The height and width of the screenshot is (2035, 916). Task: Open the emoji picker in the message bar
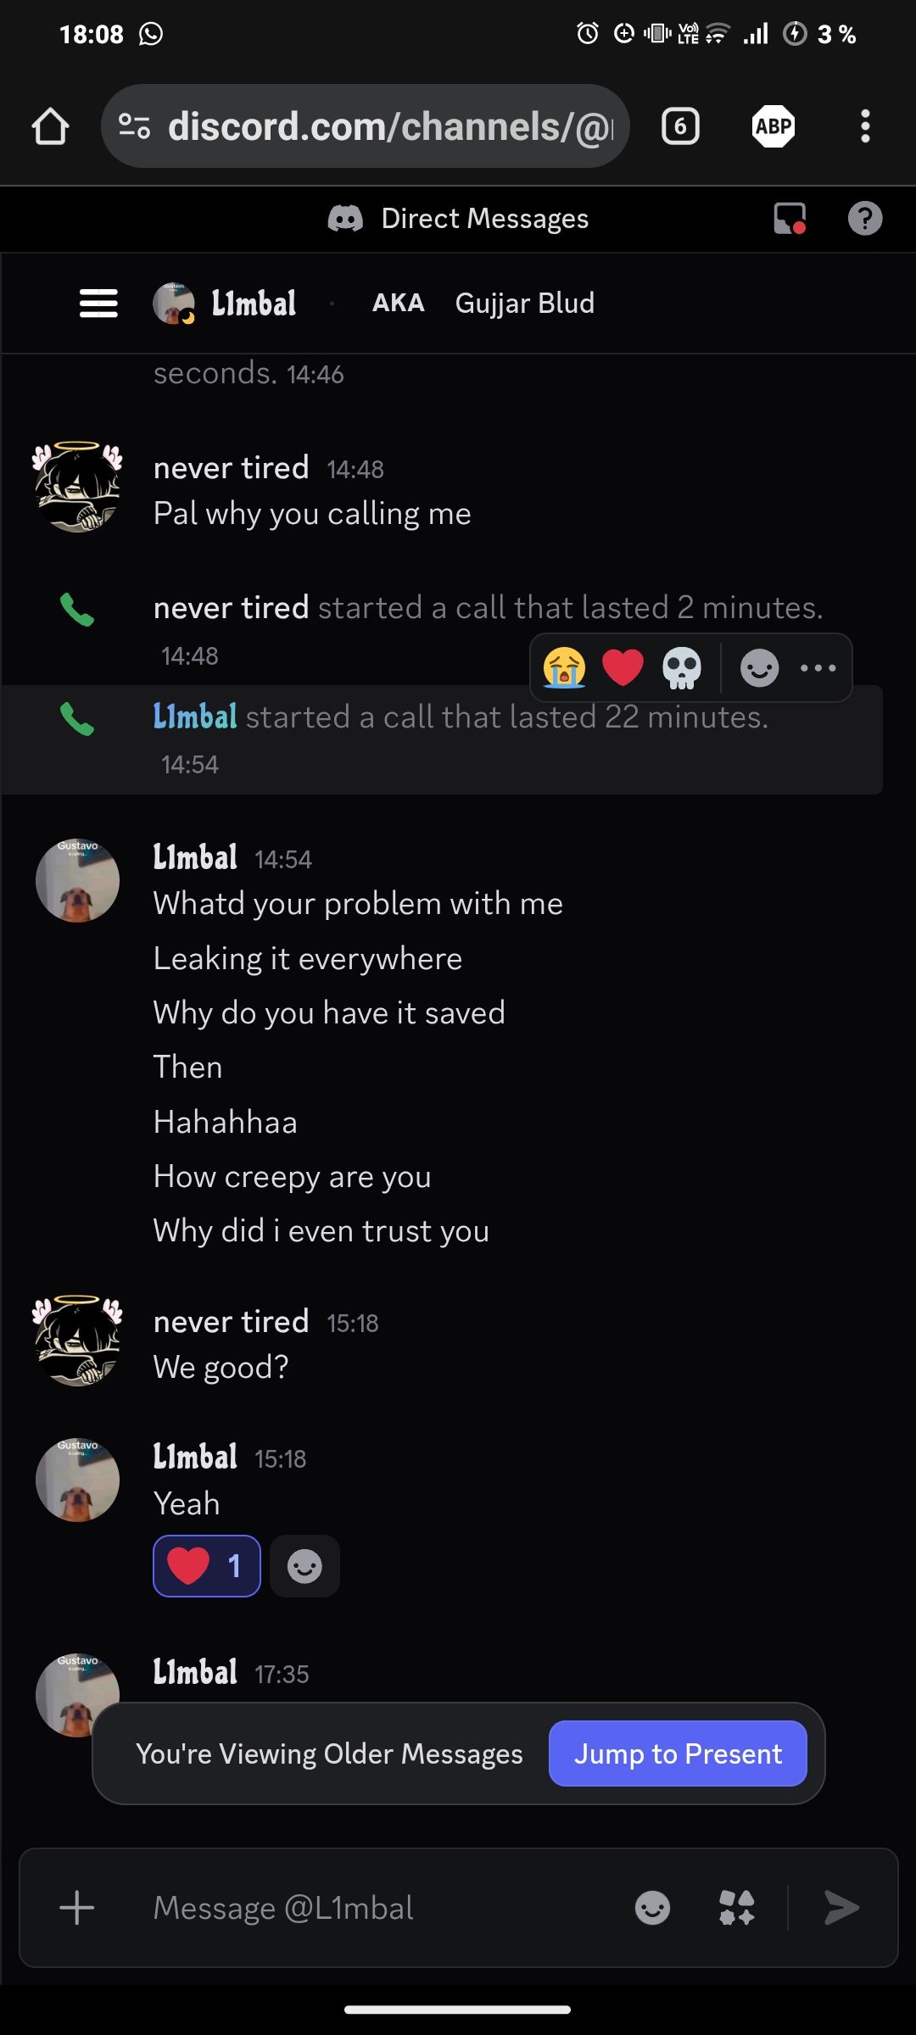651,1908
